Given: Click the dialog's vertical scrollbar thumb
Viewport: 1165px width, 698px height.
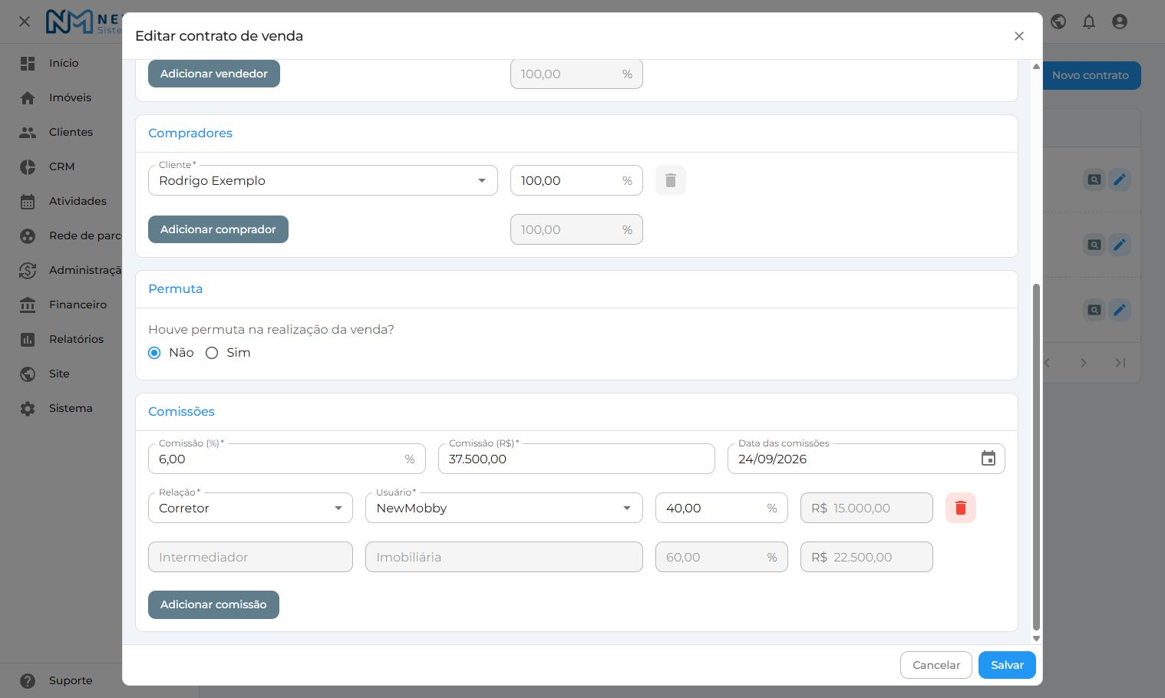Looking at the screenshot, I should point(1036,457).
